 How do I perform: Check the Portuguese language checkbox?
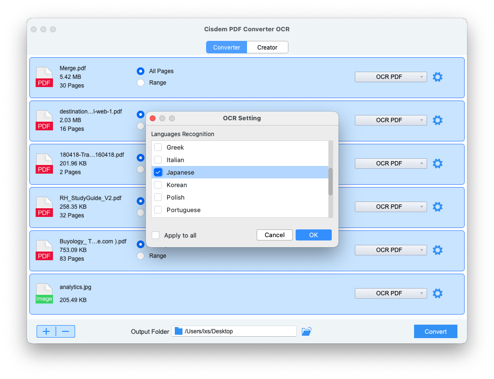(158, 210)
